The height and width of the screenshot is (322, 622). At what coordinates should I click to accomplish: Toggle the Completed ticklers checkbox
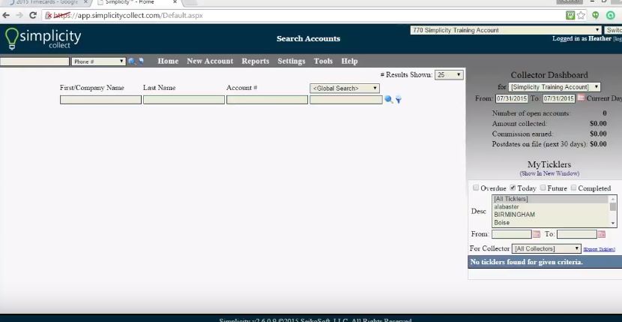point(573,188)
